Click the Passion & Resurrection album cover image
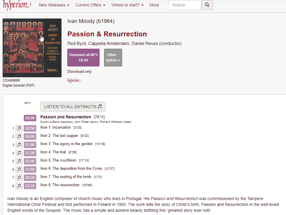The width and height of the screenshot is (286, 215). [x=32, y=48]
